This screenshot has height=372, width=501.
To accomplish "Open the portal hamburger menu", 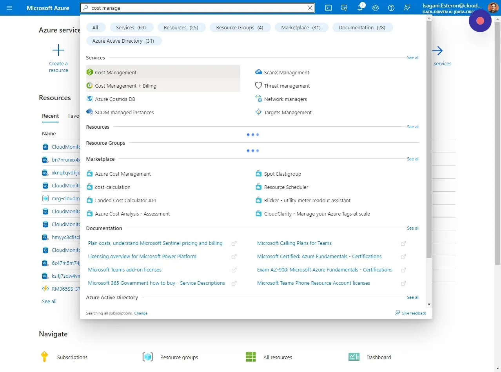I will click(9, 8).
